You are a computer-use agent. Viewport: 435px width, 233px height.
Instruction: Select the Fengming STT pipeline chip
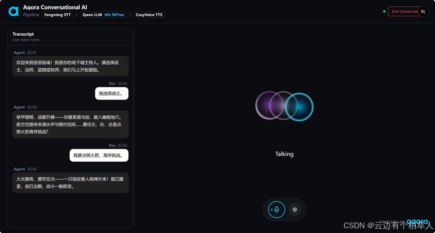tap(57, 15)
